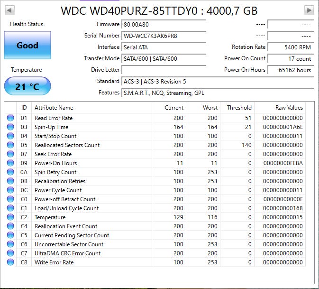Click the Features field with S.M.A.R.T., NCQ
This screenshot has height=289, width=319.
(x=218, y=93)
